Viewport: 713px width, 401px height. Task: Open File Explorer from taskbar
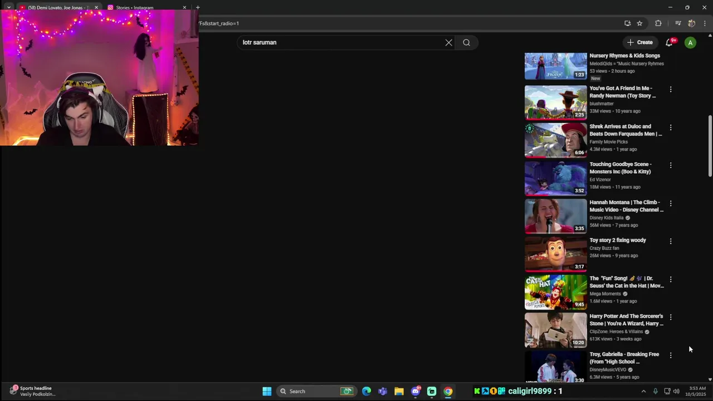[399, 391]
